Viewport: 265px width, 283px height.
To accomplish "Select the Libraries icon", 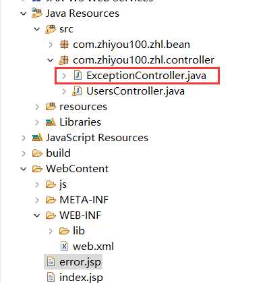I will click(51, 122).
